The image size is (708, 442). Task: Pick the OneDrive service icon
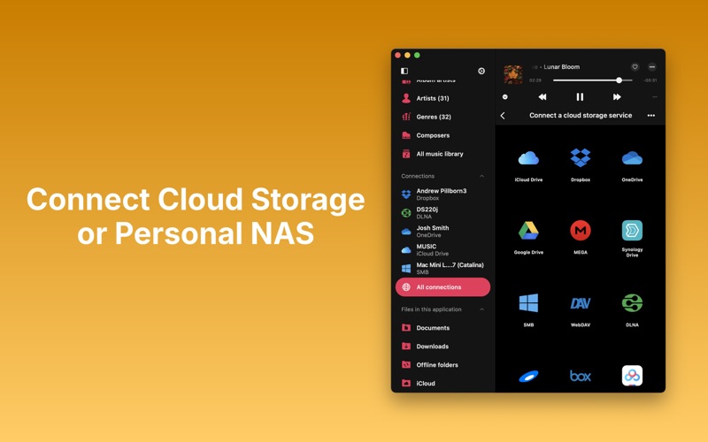coord(632,158)
